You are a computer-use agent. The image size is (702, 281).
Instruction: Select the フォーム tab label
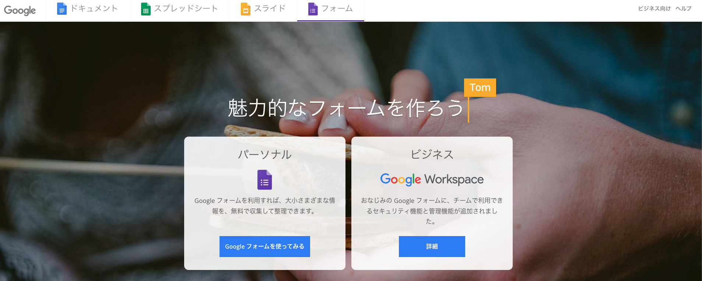[x=337, y=8]
